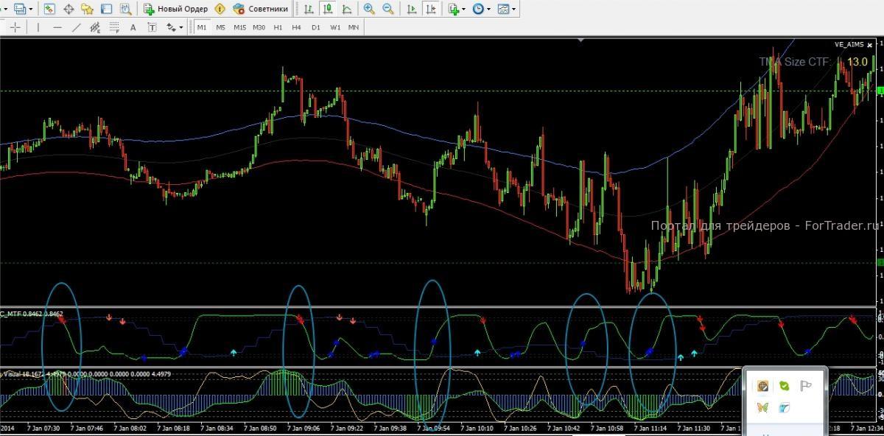Click the Новый Ордер button

click(176, 10)
